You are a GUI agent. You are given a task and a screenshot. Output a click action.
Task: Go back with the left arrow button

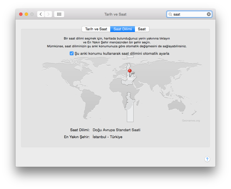coord(41,14)
